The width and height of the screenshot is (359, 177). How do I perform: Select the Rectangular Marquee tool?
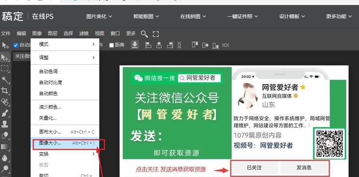[x=4, y=69]
